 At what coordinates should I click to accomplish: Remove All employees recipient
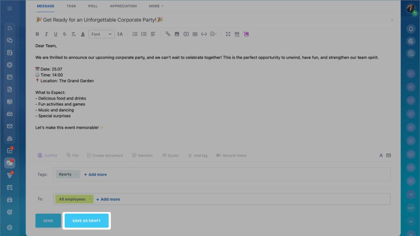click(x=90, y=199)
